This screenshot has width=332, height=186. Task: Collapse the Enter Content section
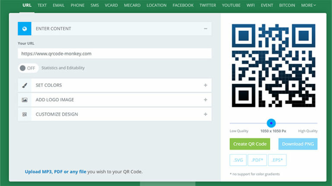point(205,29)
